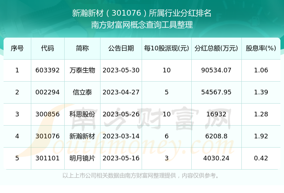Click stock code 603392

(x=48, y=70)
